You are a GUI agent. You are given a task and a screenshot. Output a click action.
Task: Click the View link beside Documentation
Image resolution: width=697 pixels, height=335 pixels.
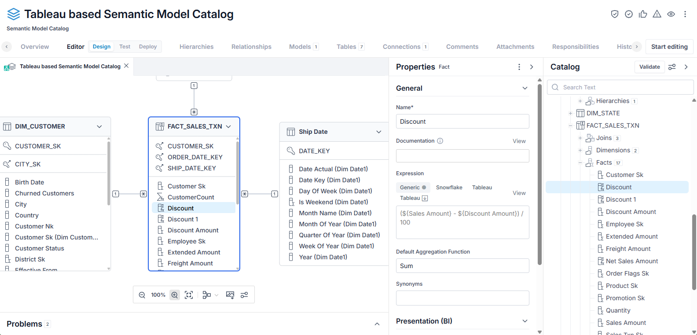click(x=519, y=141)
